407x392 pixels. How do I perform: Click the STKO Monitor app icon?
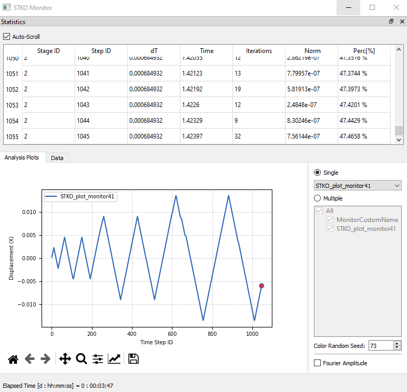6,7
